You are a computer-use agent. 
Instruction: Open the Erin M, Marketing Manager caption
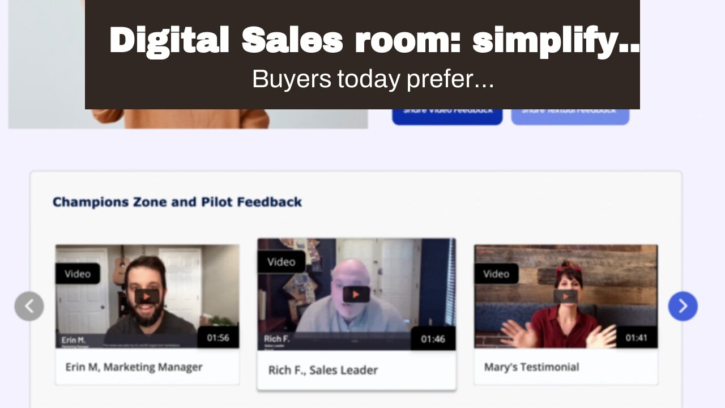(x=134, y=367)
